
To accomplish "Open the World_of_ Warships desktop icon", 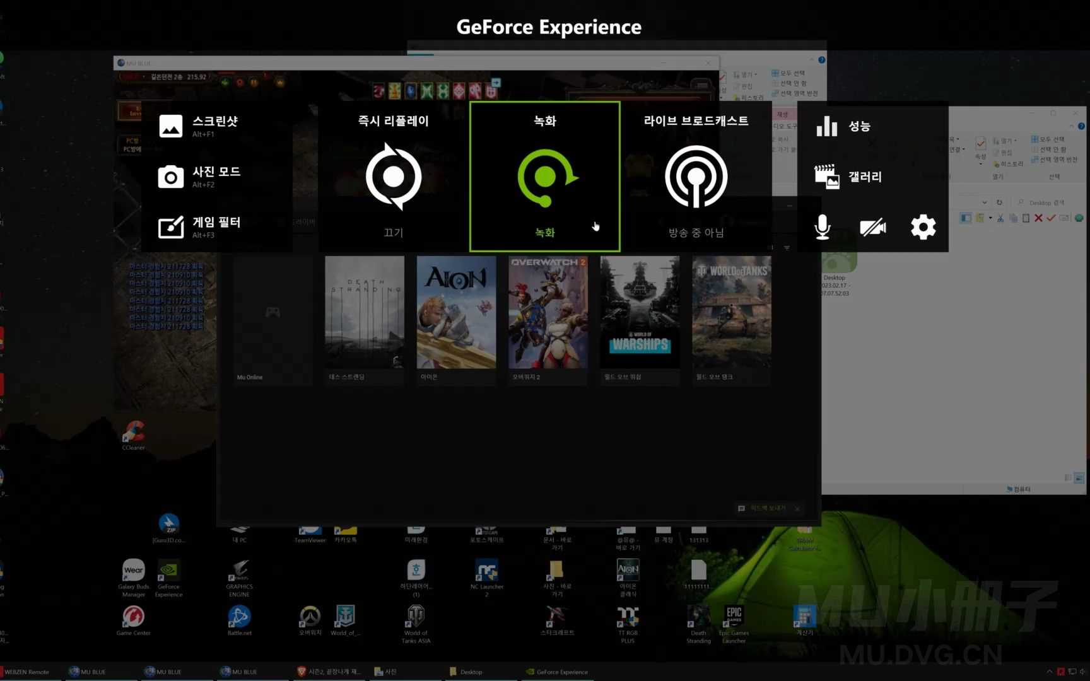I will (x=345, y=621).
